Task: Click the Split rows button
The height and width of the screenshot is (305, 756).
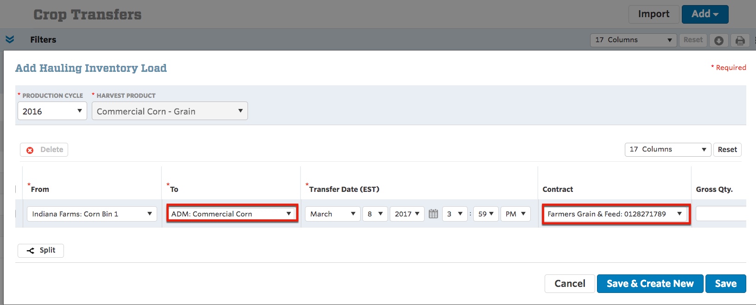Action: tap(41, 250)
